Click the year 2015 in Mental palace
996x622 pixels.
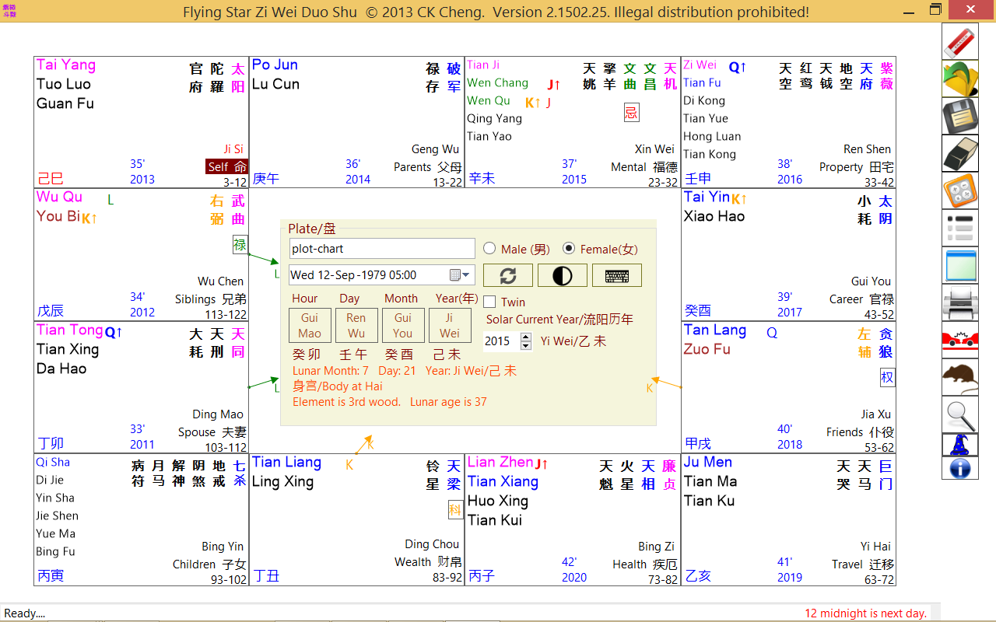tap(574, 179)
